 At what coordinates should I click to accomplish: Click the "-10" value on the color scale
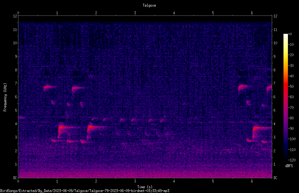[x=291, y=45]
